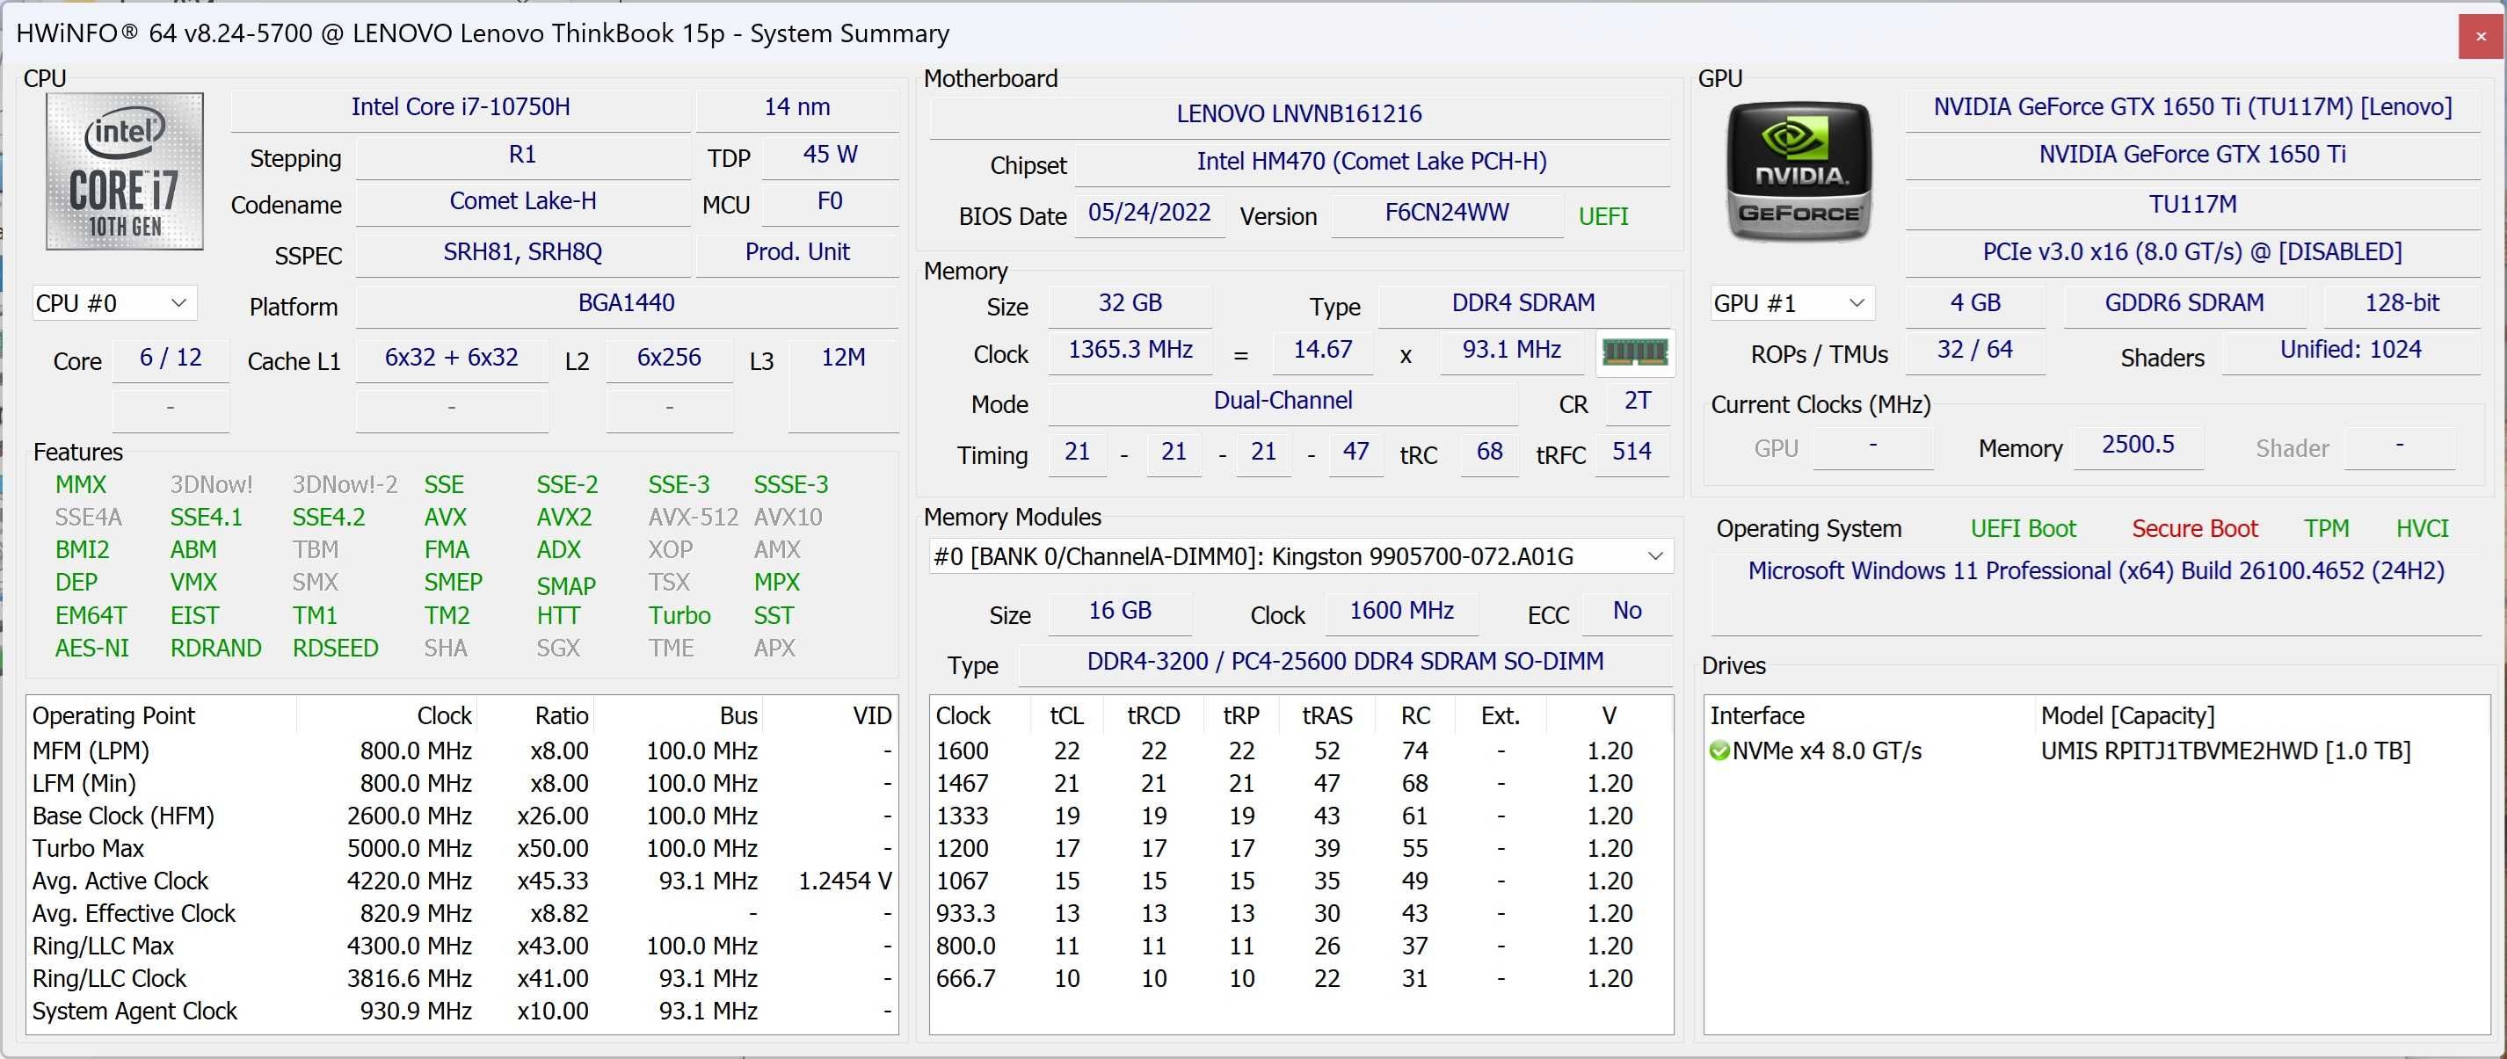Click the SGX feature flag
Image resolution: width=2507 pixels, height=1059 pixels.
pos(559,649)
